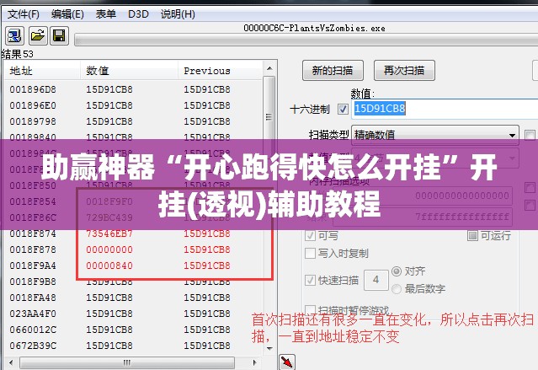Select address row 00189798

[133, 121]
